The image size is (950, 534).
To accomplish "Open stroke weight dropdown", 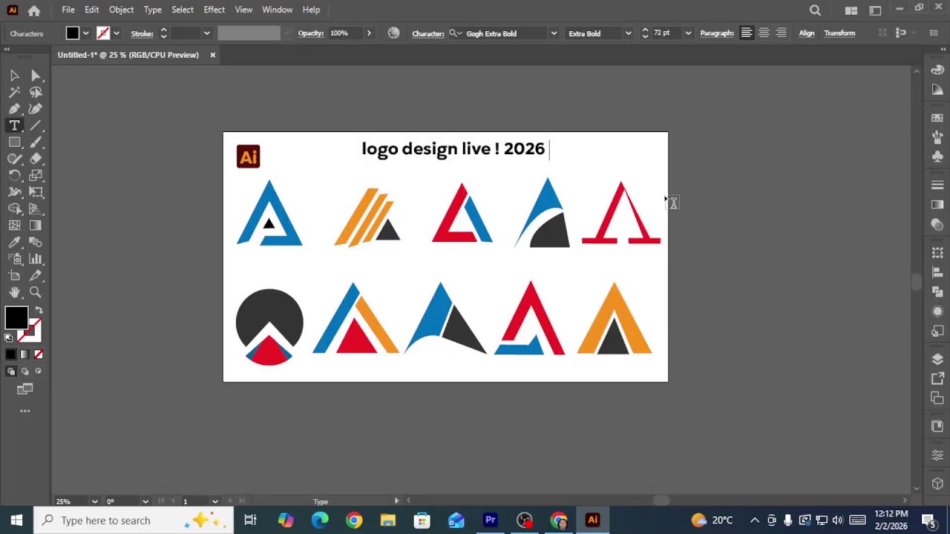I will coord(207,33).
